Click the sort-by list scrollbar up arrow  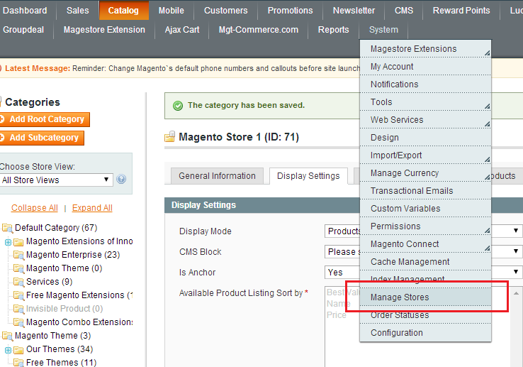[516, 293]
